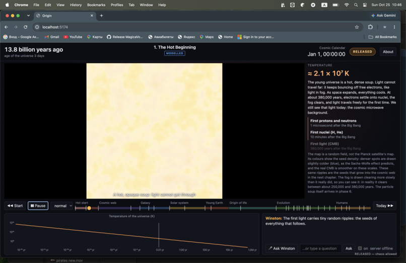The width and height of the screenshot is (406, 263).
Task: Go forward in browser history
Action: [x=16, y=27]
